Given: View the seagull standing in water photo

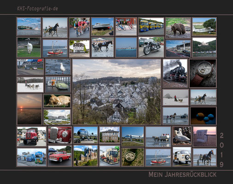Looking at the screenshot, I should (58, 67).
